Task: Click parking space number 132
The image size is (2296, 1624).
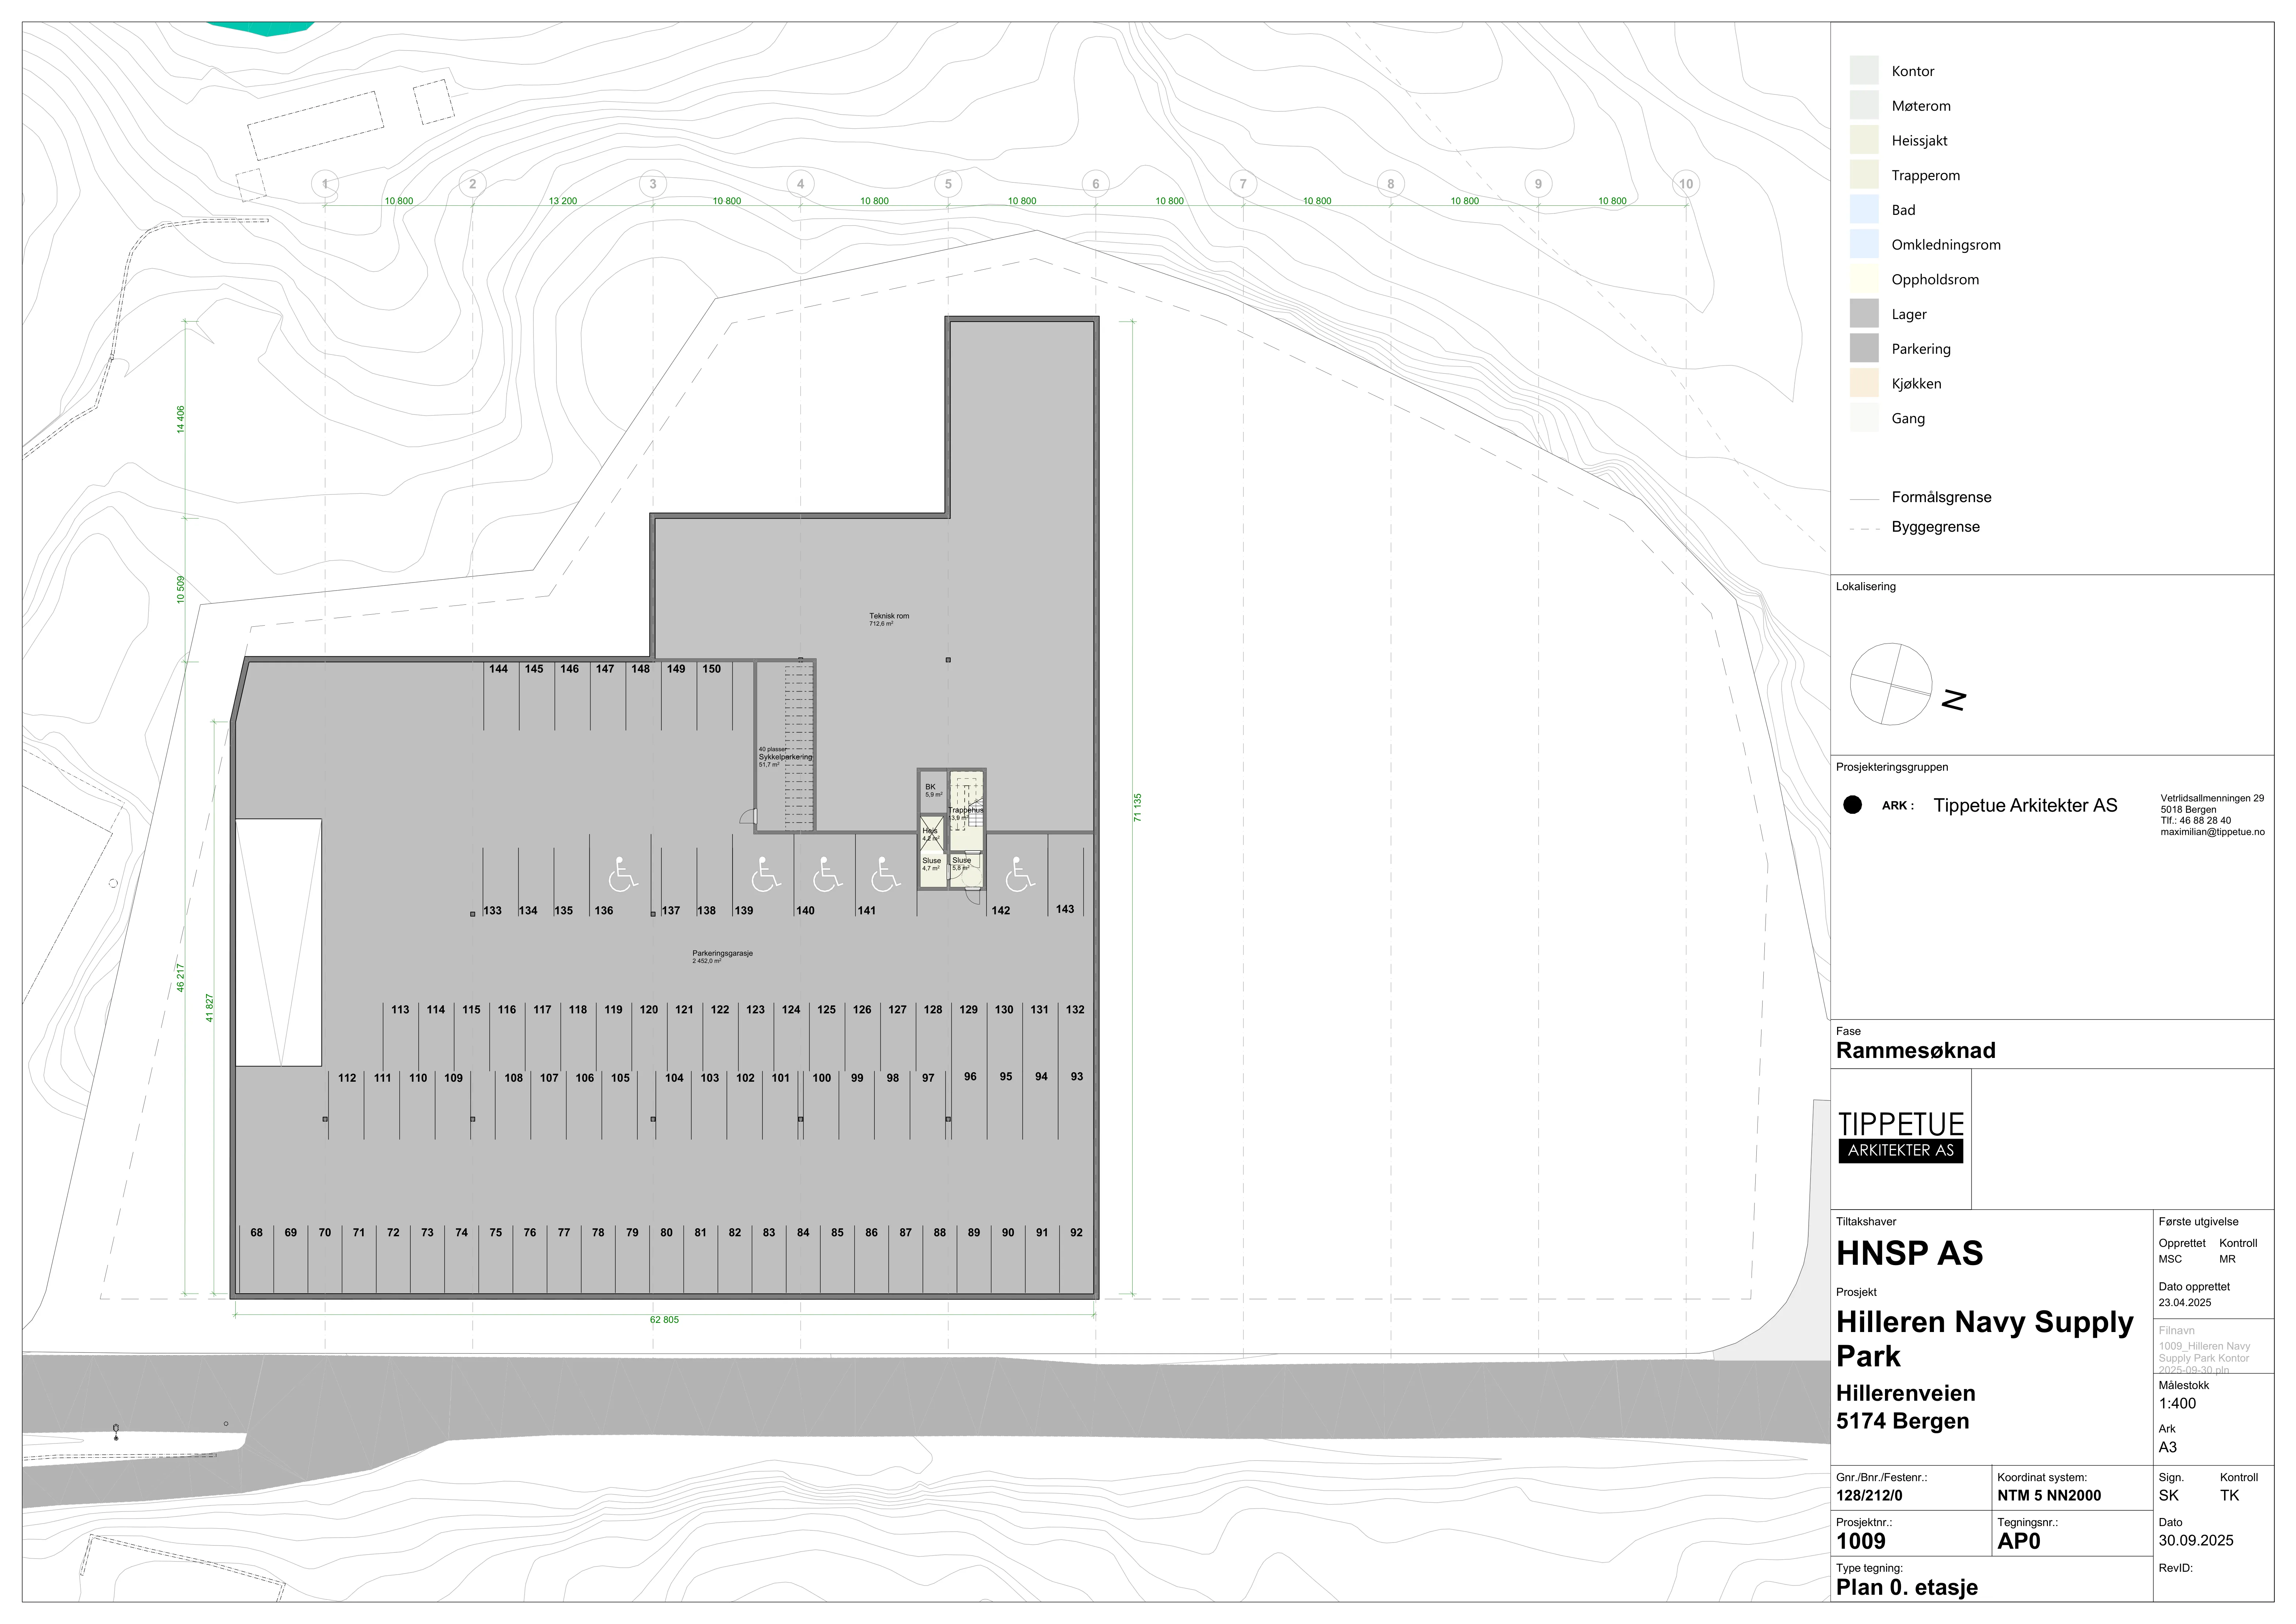Action: [x=1075, y=1010]
